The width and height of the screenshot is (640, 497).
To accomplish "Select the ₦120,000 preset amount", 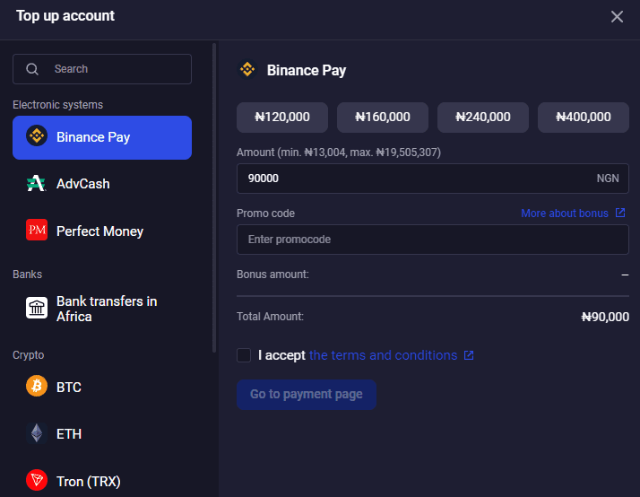I will (x=282, y=118).
